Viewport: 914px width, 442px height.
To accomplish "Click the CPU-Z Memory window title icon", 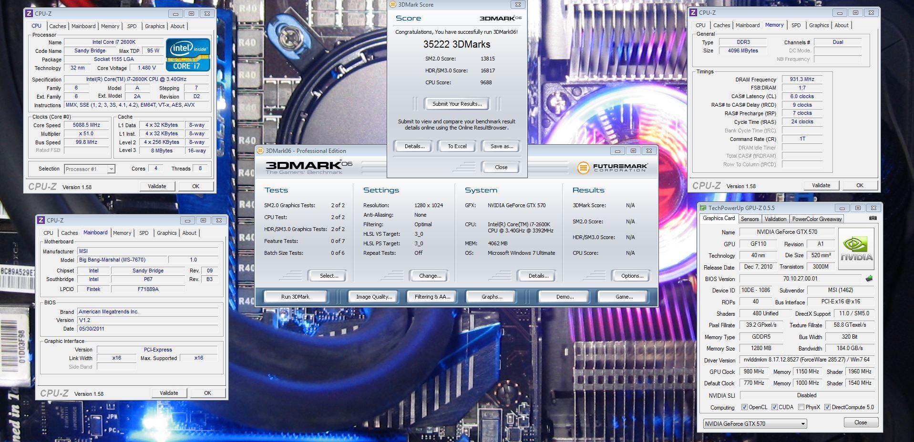I will click(693, 12).
